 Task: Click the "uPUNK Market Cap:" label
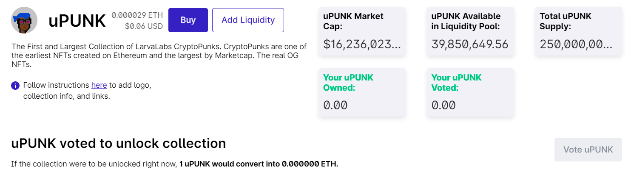pos(353,21)
